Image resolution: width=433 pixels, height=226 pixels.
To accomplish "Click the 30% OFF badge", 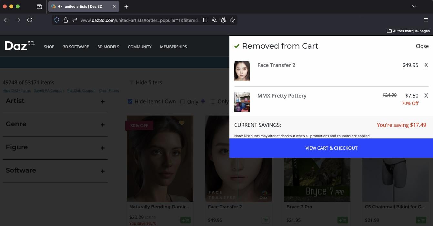I will pos(139,126).
